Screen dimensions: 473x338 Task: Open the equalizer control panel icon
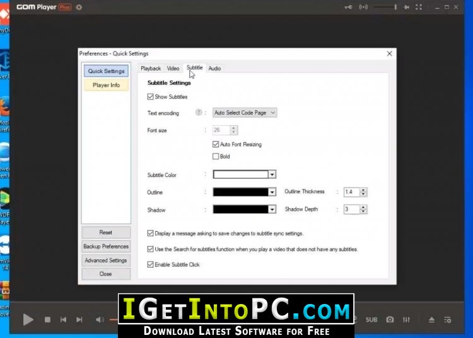pyautogui.click(x=406, y=320)
